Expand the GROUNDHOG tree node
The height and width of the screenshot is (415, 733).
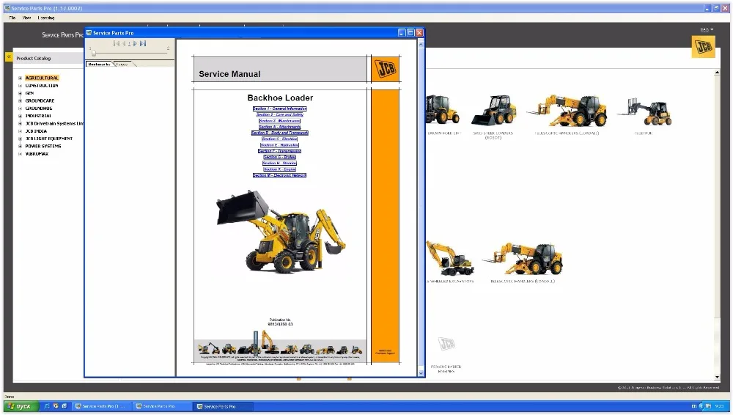coord(20,108)
